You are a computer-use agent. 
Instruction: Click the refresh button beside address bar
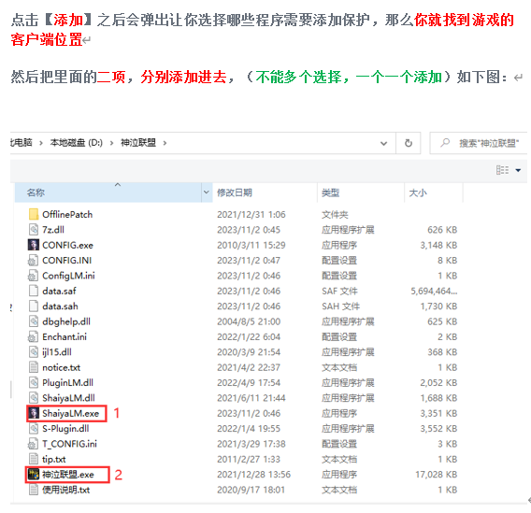tap(409, 143)
